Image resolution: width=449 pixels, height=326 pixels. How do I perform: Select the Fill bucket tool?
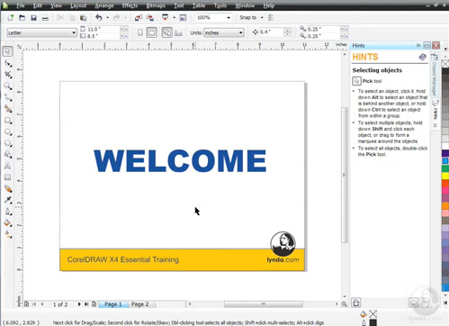tap(8, 223)
